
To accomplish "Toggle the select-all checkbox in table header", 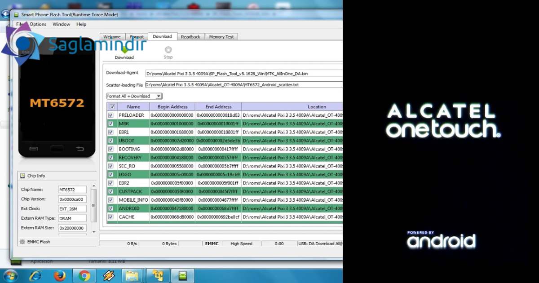I will [x=112, y=107].
